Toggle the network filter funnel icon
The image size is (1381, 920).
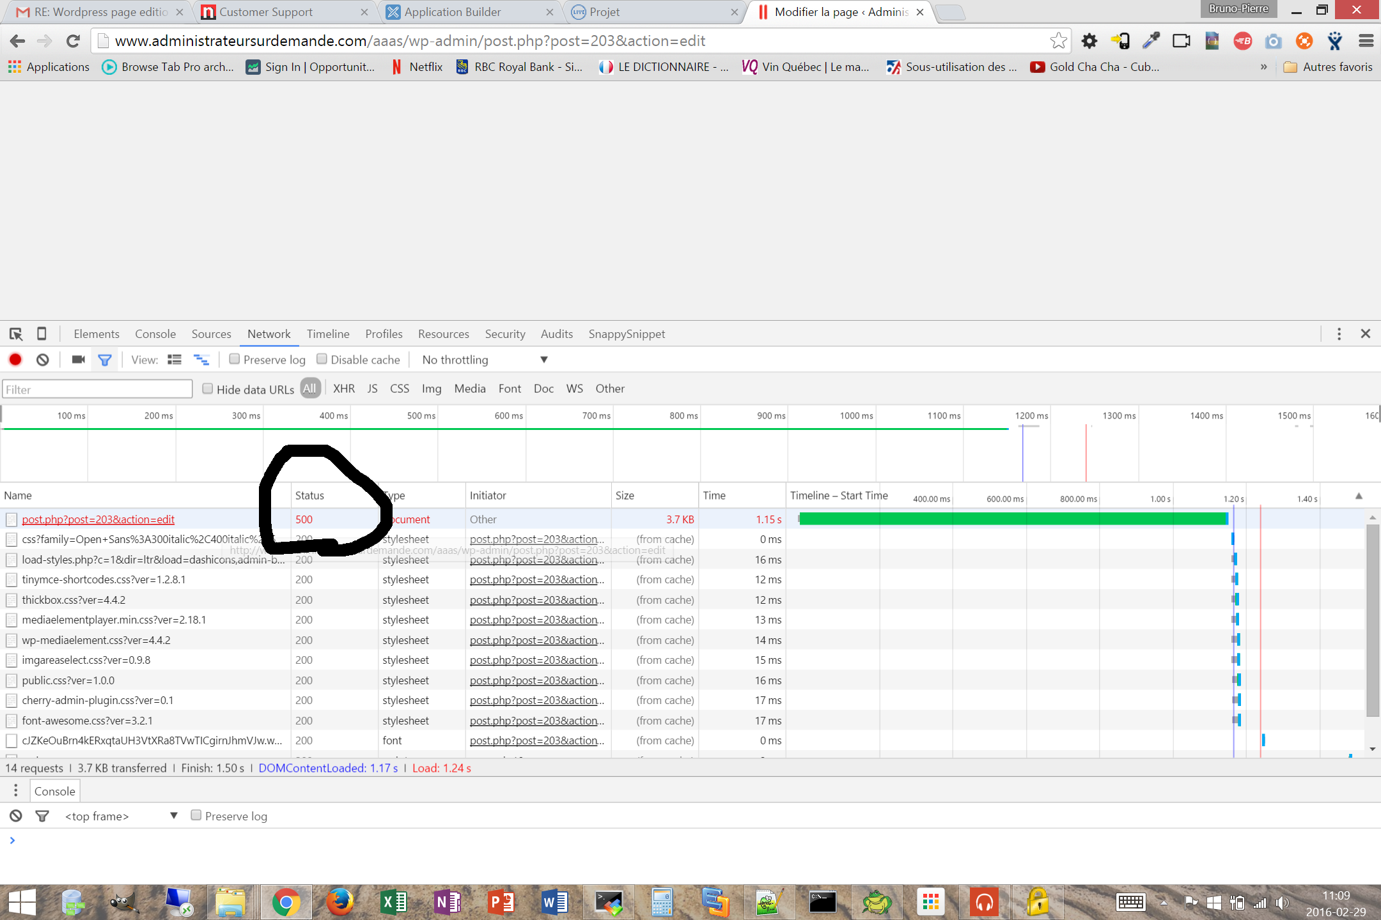pos(105,360)
